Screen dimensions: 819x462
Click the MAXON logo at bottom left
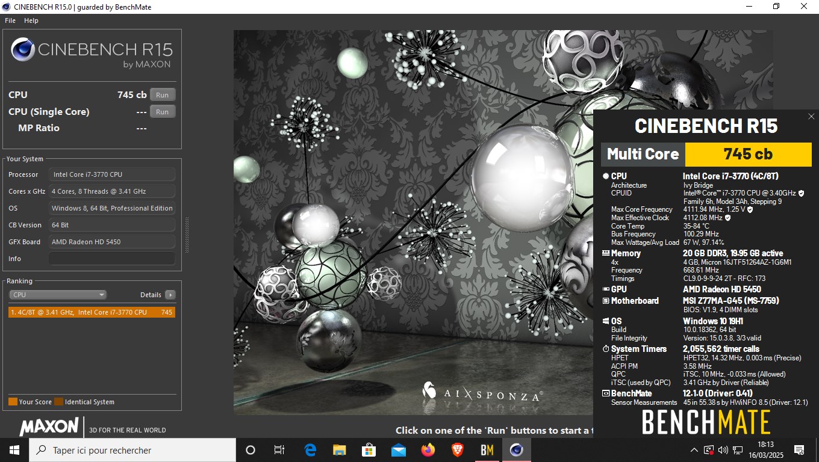[49, 427]
